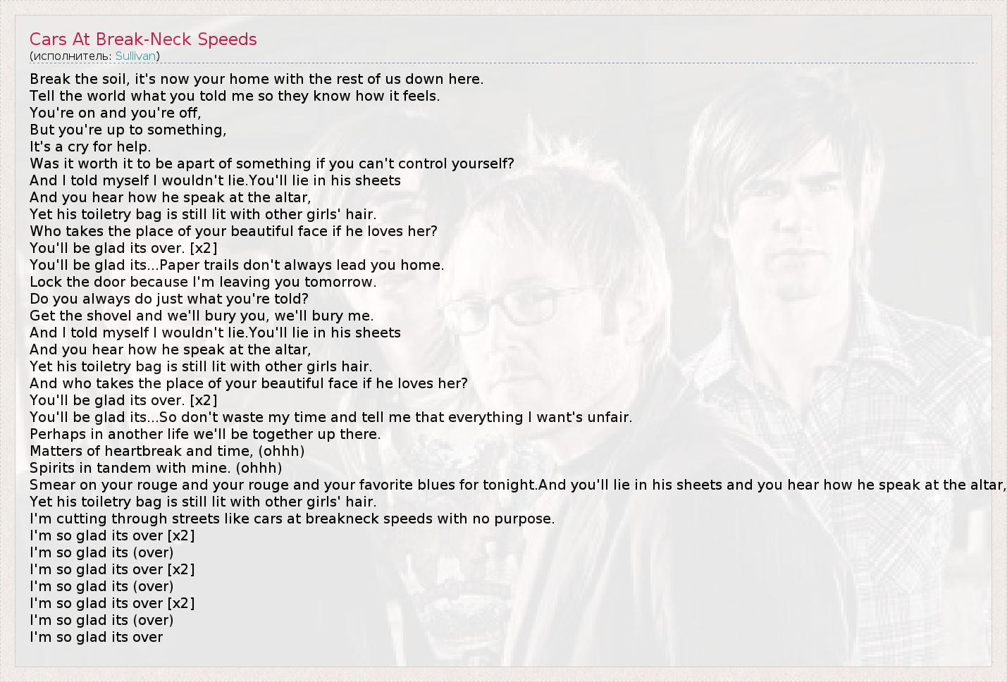Click the lyric 'It's a cry for help.'
1007x682 pixels.
(90, 147)
